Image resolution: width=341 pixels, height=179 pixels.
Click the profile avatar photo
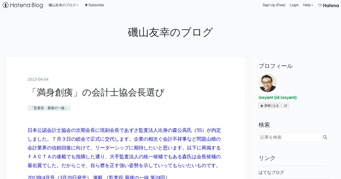tap(268, 83)
